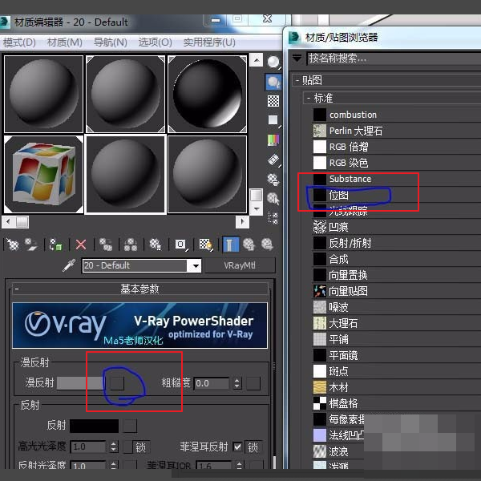Click the 漫反射 gray color swatch
The width and height of the screenshot is (481, 481).
click(x=81, y=383)
